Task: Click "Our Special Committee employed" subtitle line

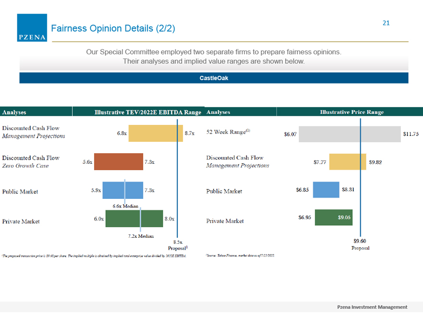Action: point(213,52)
